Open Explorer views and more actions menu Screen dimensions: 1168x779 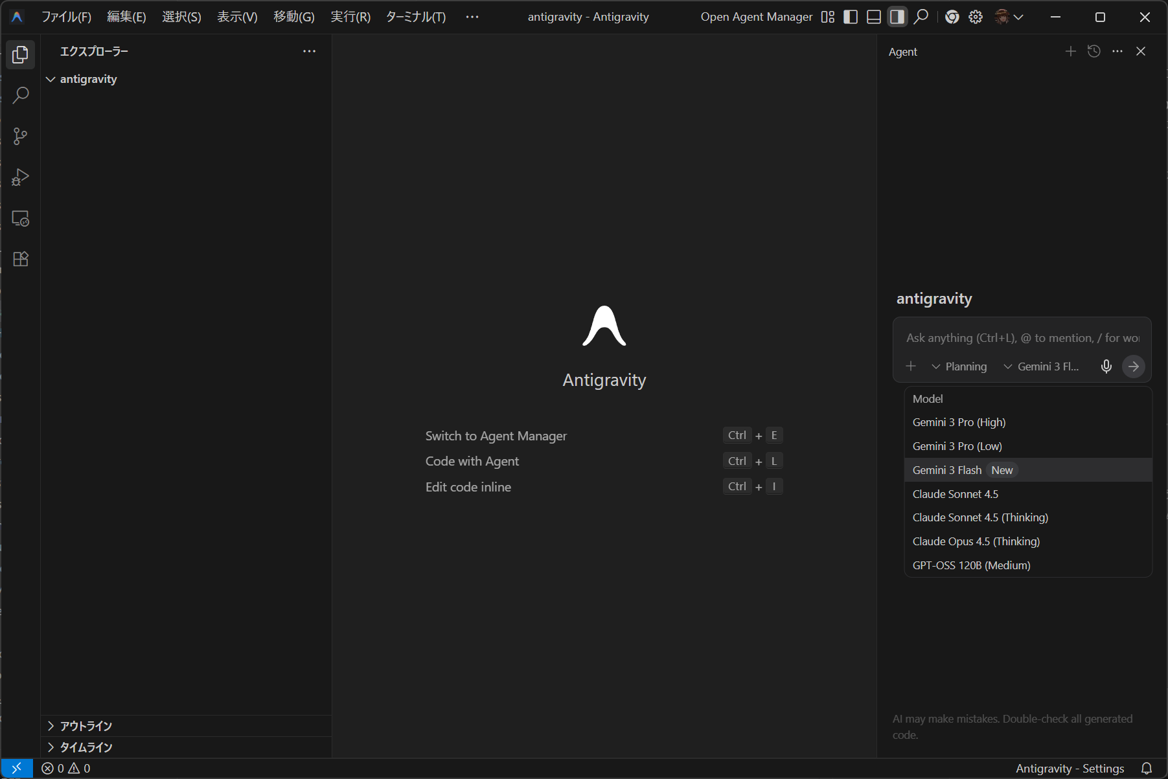(310, 51)
